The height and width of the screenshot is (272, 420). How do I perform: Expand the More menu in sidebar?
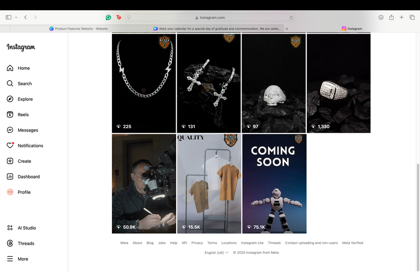click(x=10, y=259)
